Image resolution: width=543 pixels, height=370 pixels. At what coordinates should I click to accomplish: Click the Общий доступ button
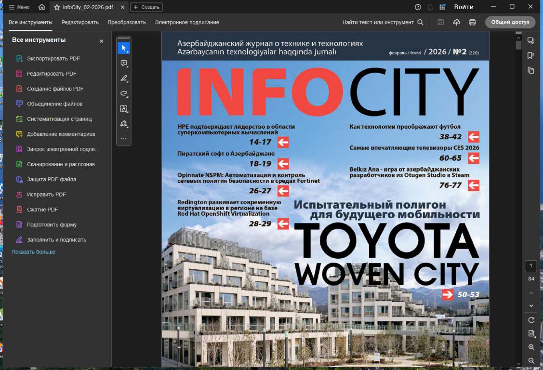coord(510,22)
